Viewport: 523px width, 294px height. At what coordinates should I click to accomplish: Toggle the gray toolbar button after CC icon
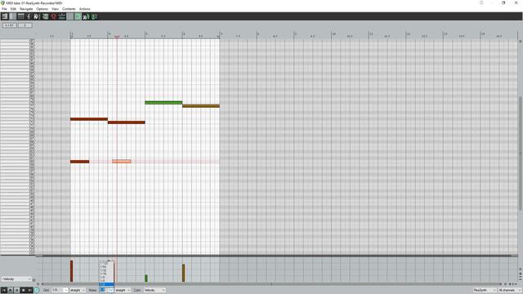[70, 16]
